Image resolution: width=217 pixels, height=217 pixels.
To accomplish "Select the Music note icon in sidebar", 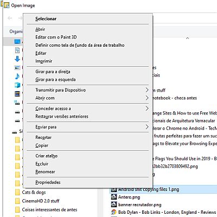I will (17, 76).
